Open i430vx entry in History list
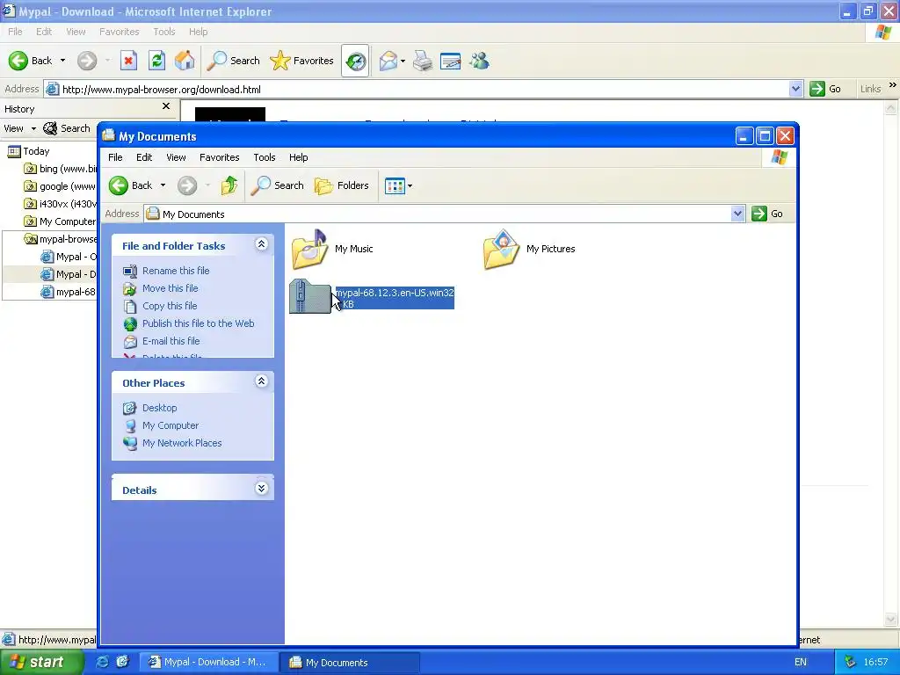900x675 pixels. 61,204
